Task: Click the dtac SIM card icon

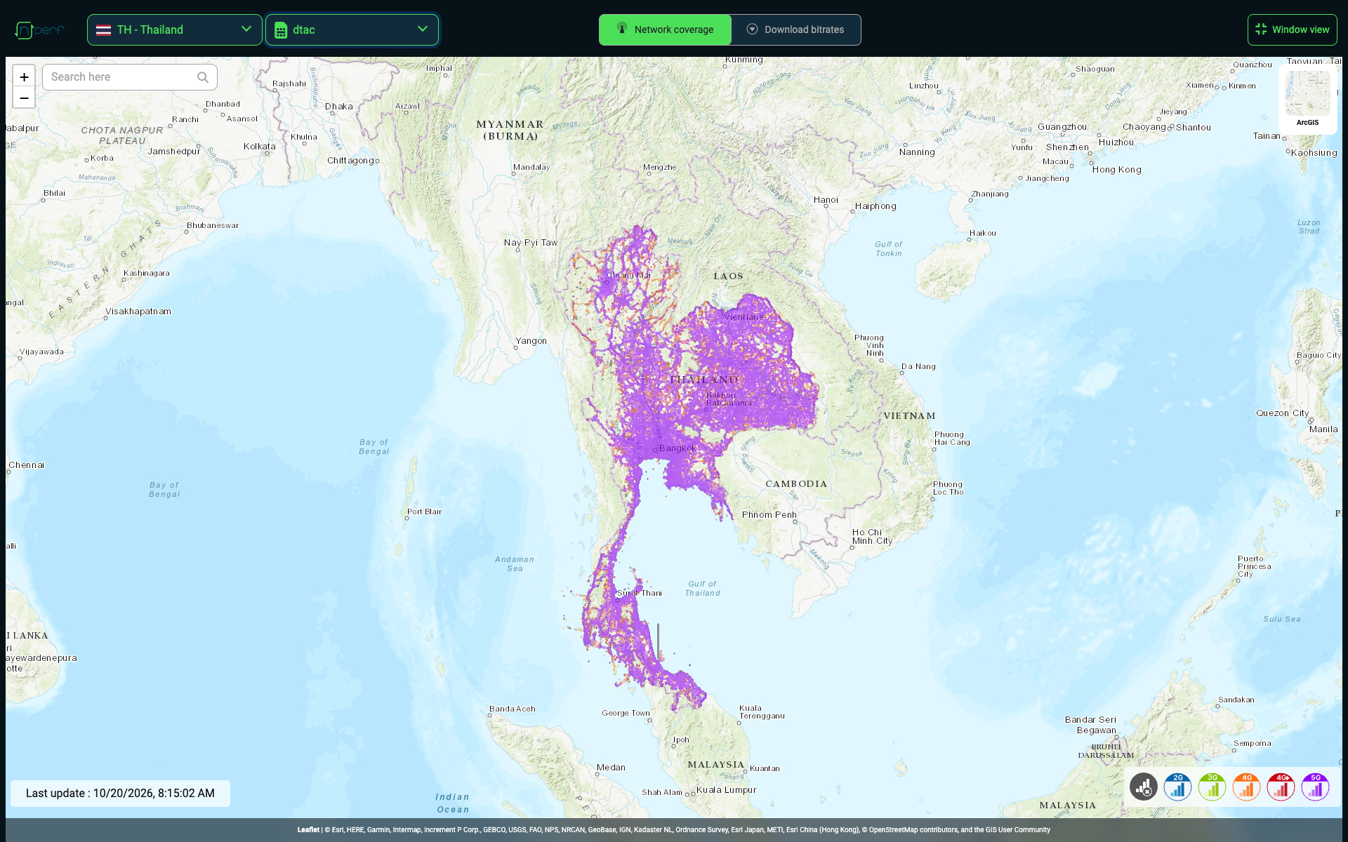Action: click(x=281, y=30)
